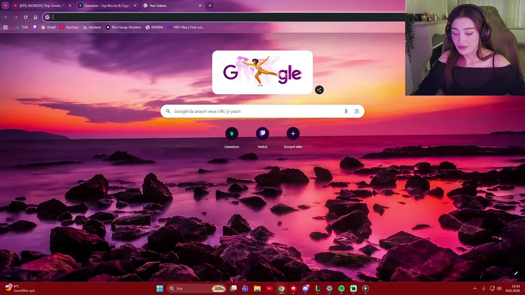Add a shortcut with Kısayol ekle
This screenshot has height=295, width=525.
[293, 138]
